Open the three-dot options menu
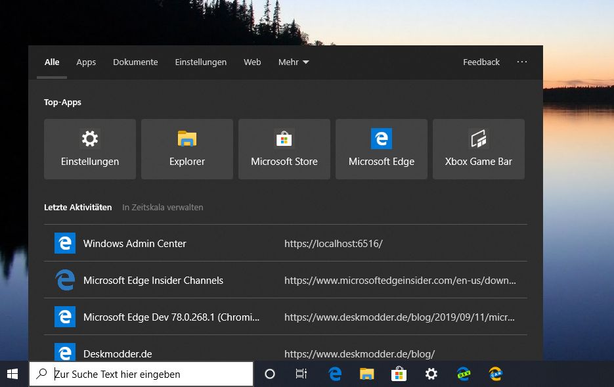This screenshot has width=614, height=387. pos(521,62)
